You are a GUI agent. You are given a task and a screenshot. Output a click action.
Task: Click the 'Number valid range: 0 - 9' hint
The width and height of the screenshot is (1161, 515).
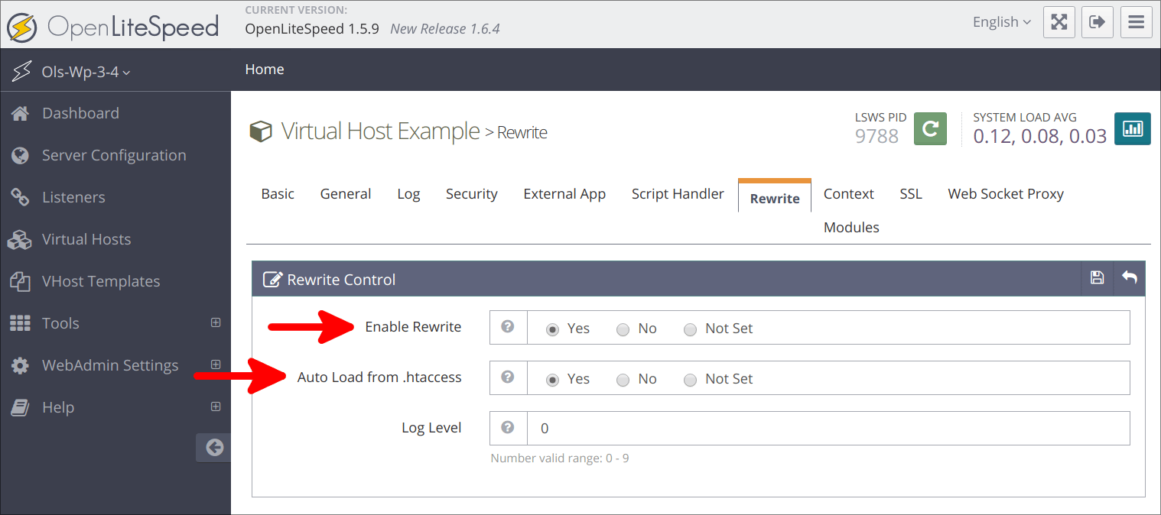click(560, 458)
